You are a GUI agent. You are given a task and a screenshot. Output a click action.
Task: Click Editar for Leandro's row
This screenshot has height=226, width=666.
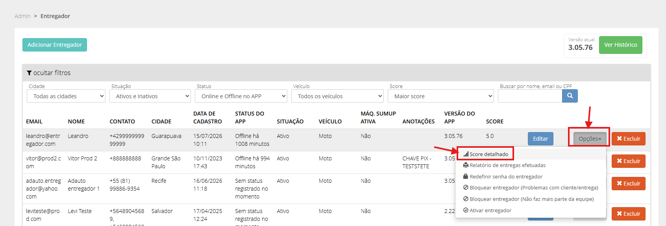540,139
